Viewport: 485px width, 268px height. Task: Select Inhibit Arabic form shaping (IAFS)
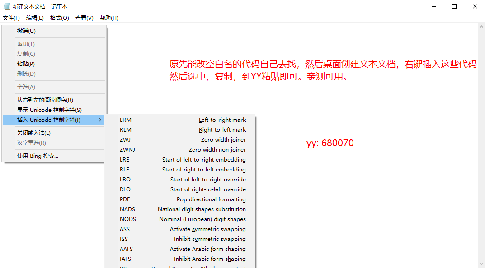(x=181, y=259)
